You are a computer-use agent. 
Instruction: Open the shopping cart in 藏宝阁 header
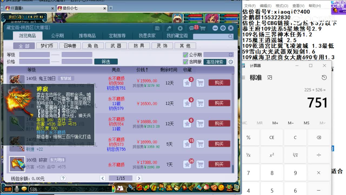pos(203,28)
